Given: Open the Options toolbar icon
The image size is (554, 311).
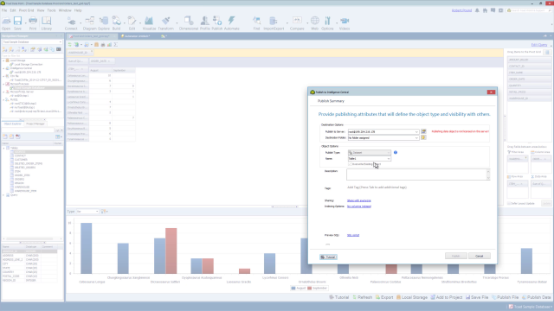Looking at the screenshot, I should 327,23.
